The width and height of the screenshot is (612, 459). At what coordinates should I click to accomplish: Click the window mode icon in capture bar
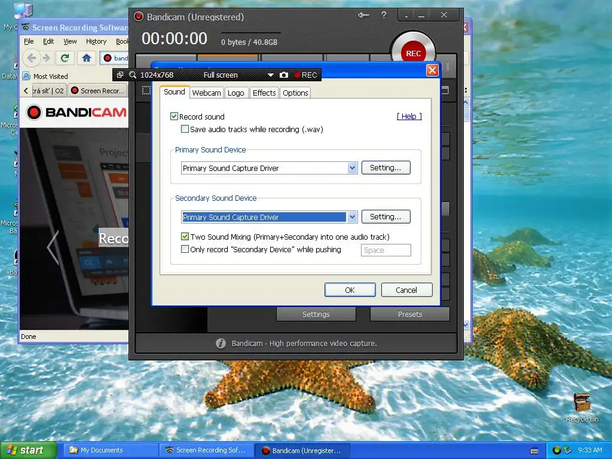click(120, 75)
